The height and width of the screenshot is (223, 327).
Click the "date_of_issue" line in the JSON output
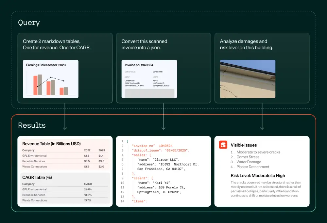point(161,150)
